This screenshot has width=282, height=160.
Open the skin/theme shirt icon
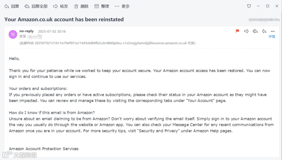[x=249, y=6]
